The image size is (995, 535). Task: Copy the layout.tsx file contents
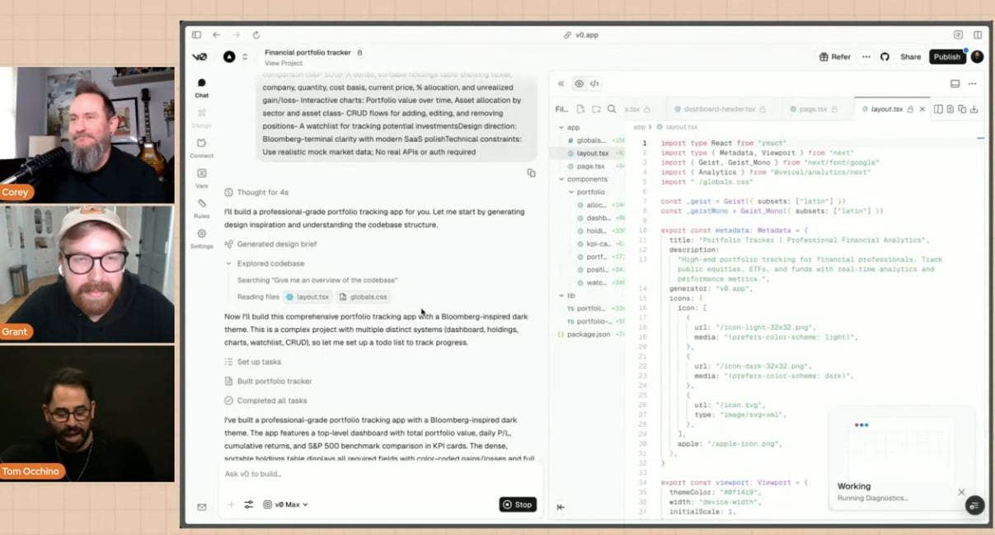point(962,109)
